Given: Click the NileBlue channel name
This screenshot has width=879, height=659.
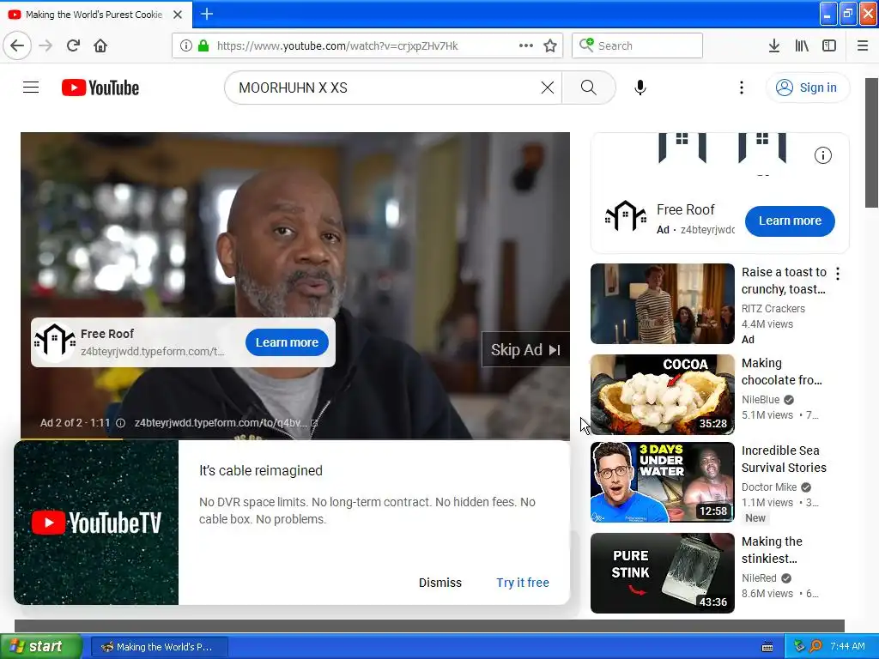Looking at the screenshot, I should point(761,400).
